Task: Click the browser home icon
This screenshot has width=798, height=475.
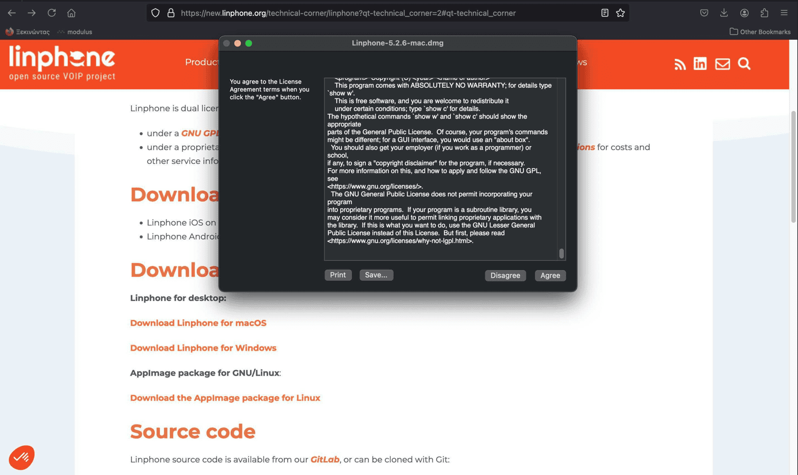Action: click(x=71, y=13)
